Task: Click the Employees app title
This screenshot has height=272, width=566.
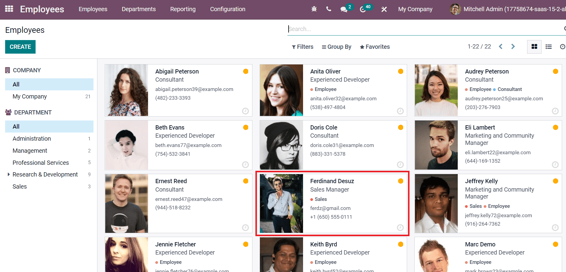Action: (x=42, y=9)
